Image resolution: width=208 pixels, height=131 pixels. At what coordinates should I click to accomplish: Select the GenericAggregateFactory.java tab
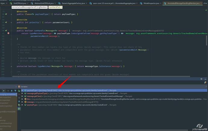point(73,3)
